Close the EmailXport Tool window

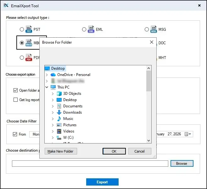[199, 5]
